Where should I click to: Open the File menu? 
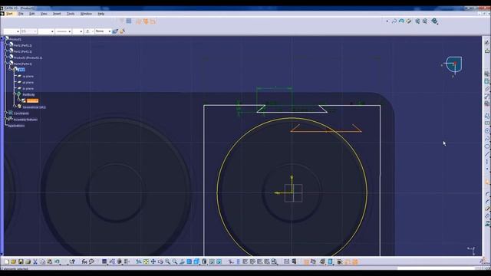tap(21, 14)
